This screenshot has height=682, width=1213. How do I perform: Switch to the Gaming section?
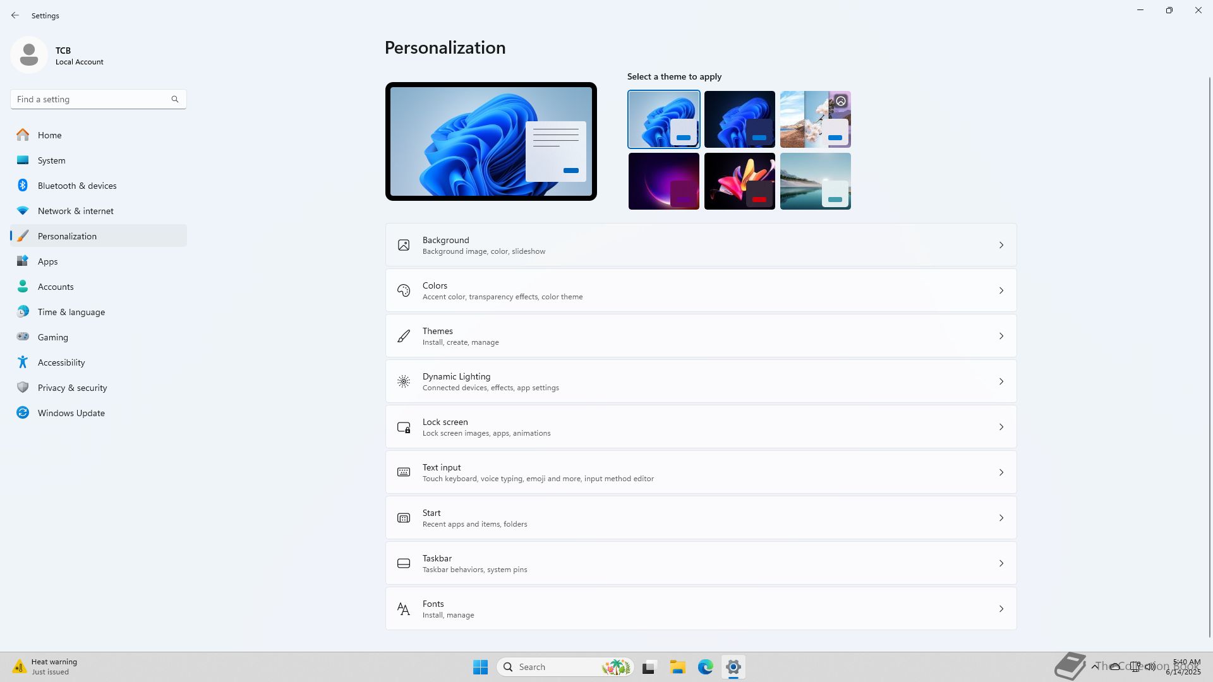(x=52, y=337)
